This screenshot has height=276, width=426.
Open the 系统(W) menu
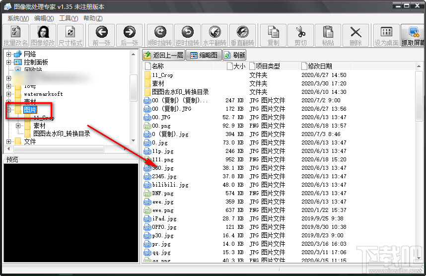click(18, 18)
